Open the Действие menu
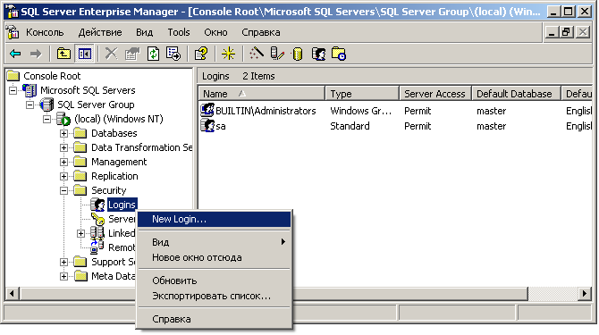599x335 pixels. tap(100, 32)
